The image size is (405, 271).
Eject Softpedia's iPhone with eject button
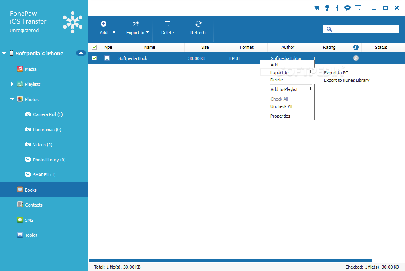click(x=81, y=53)
